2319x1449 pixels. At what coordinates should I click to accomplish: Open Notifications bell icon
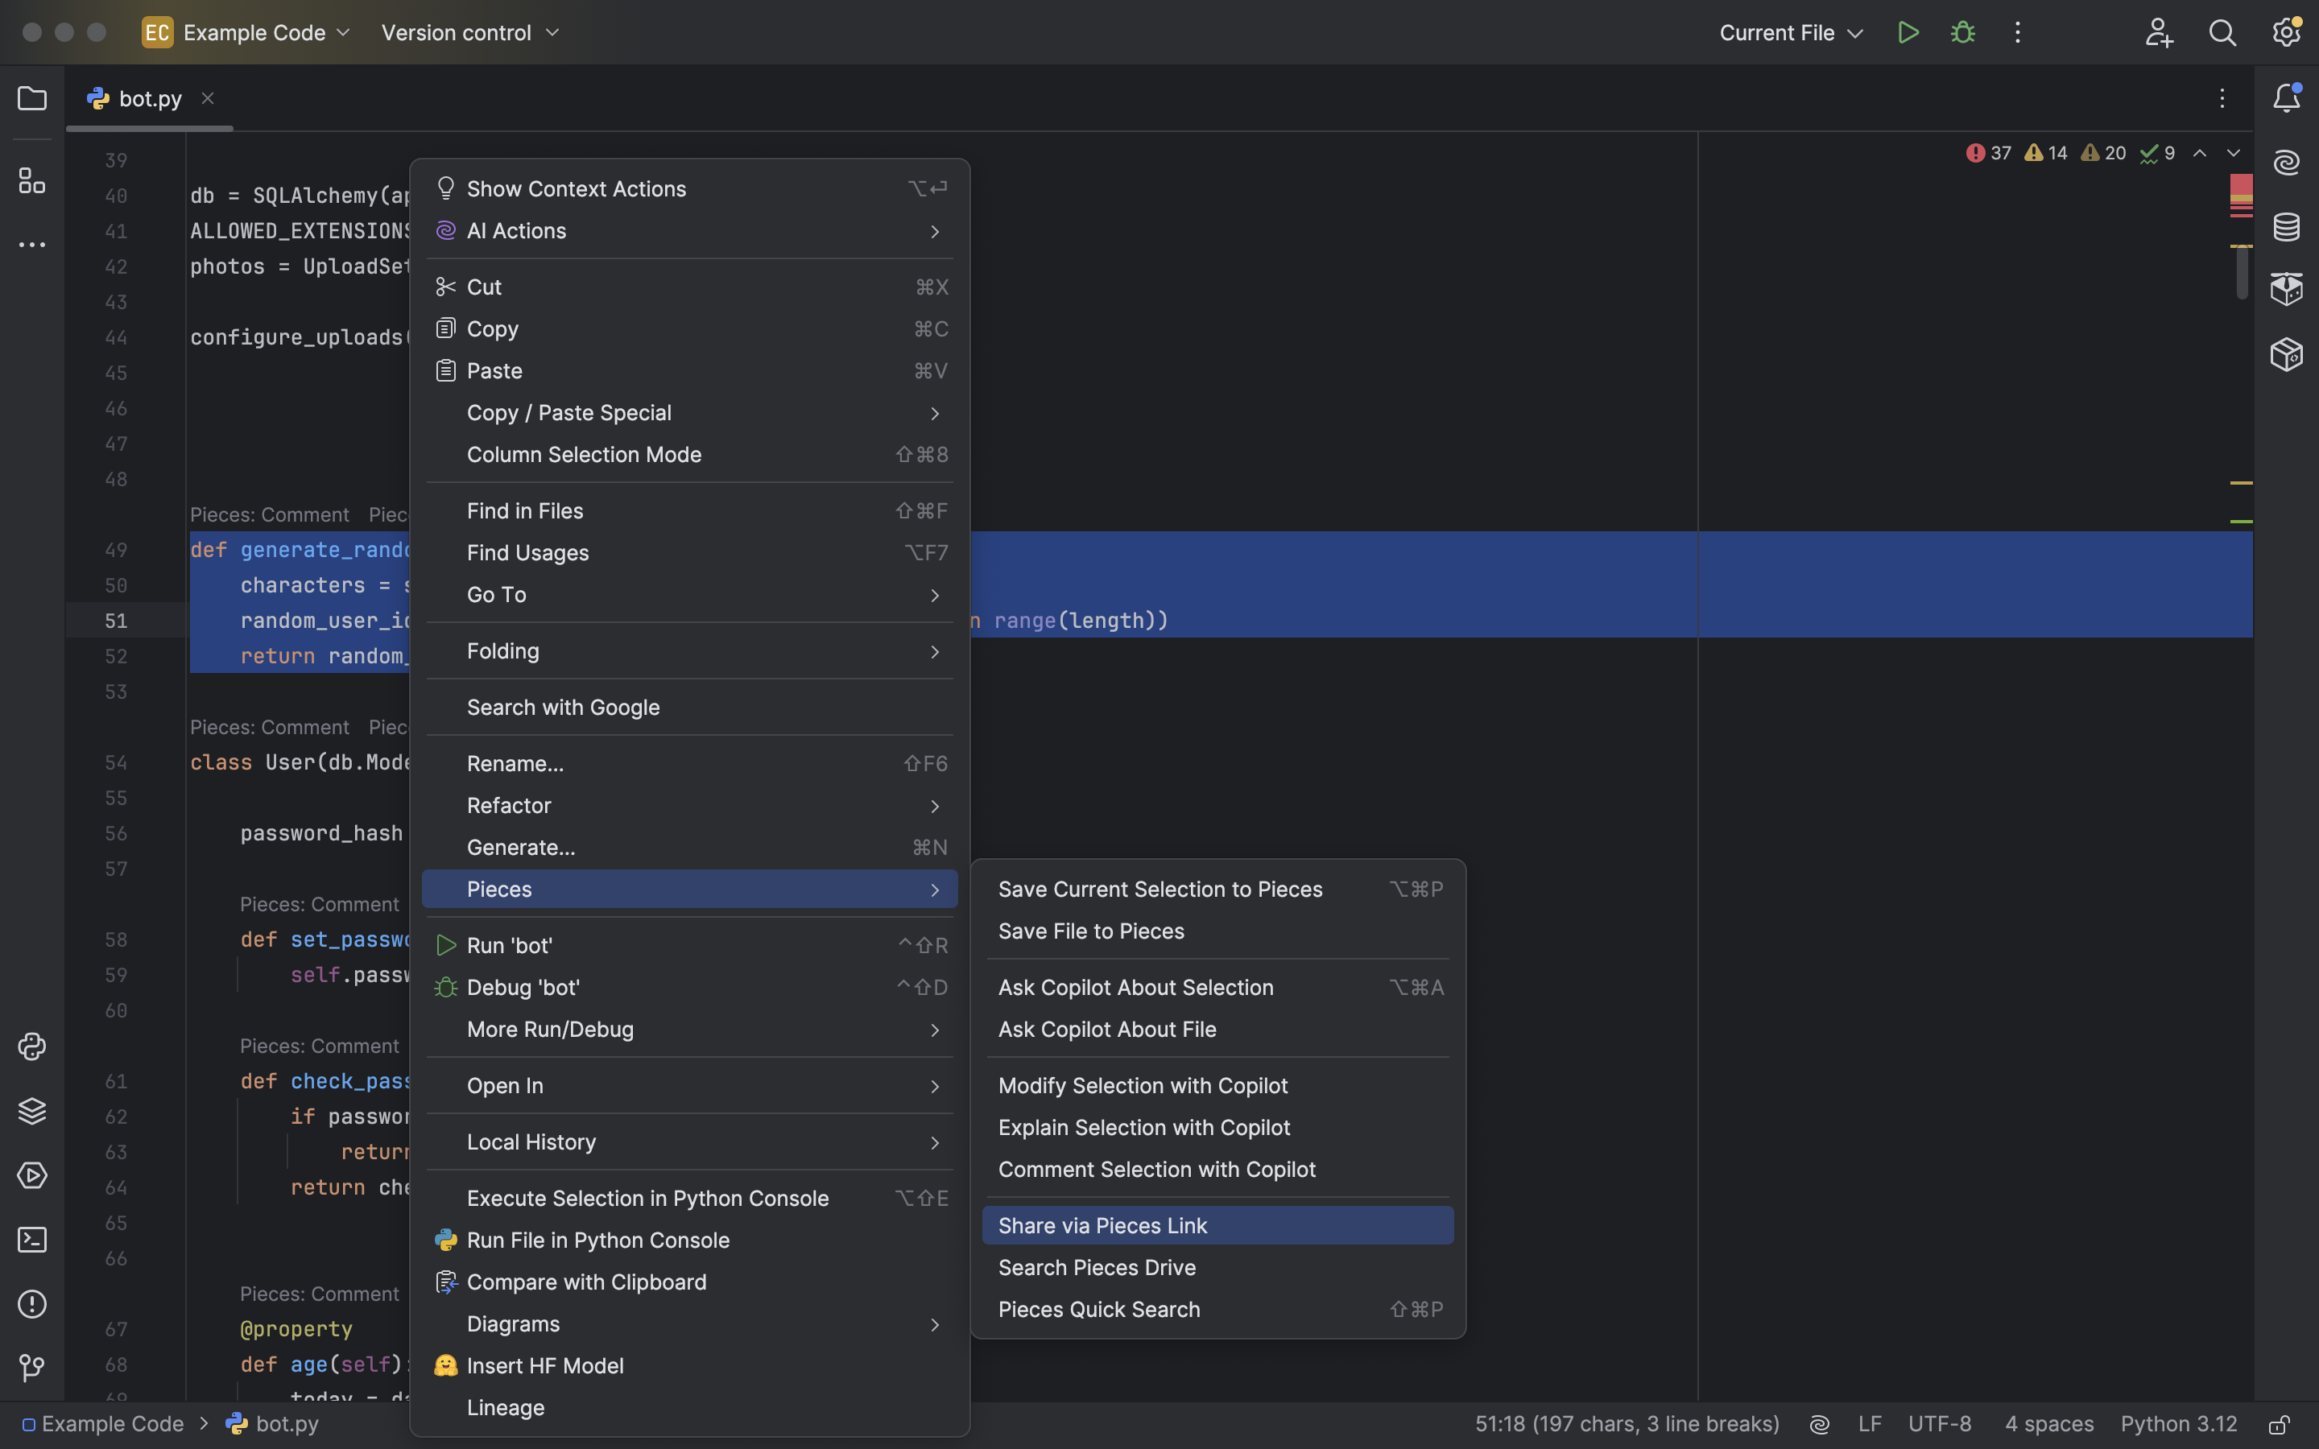tap(2287, 97)
